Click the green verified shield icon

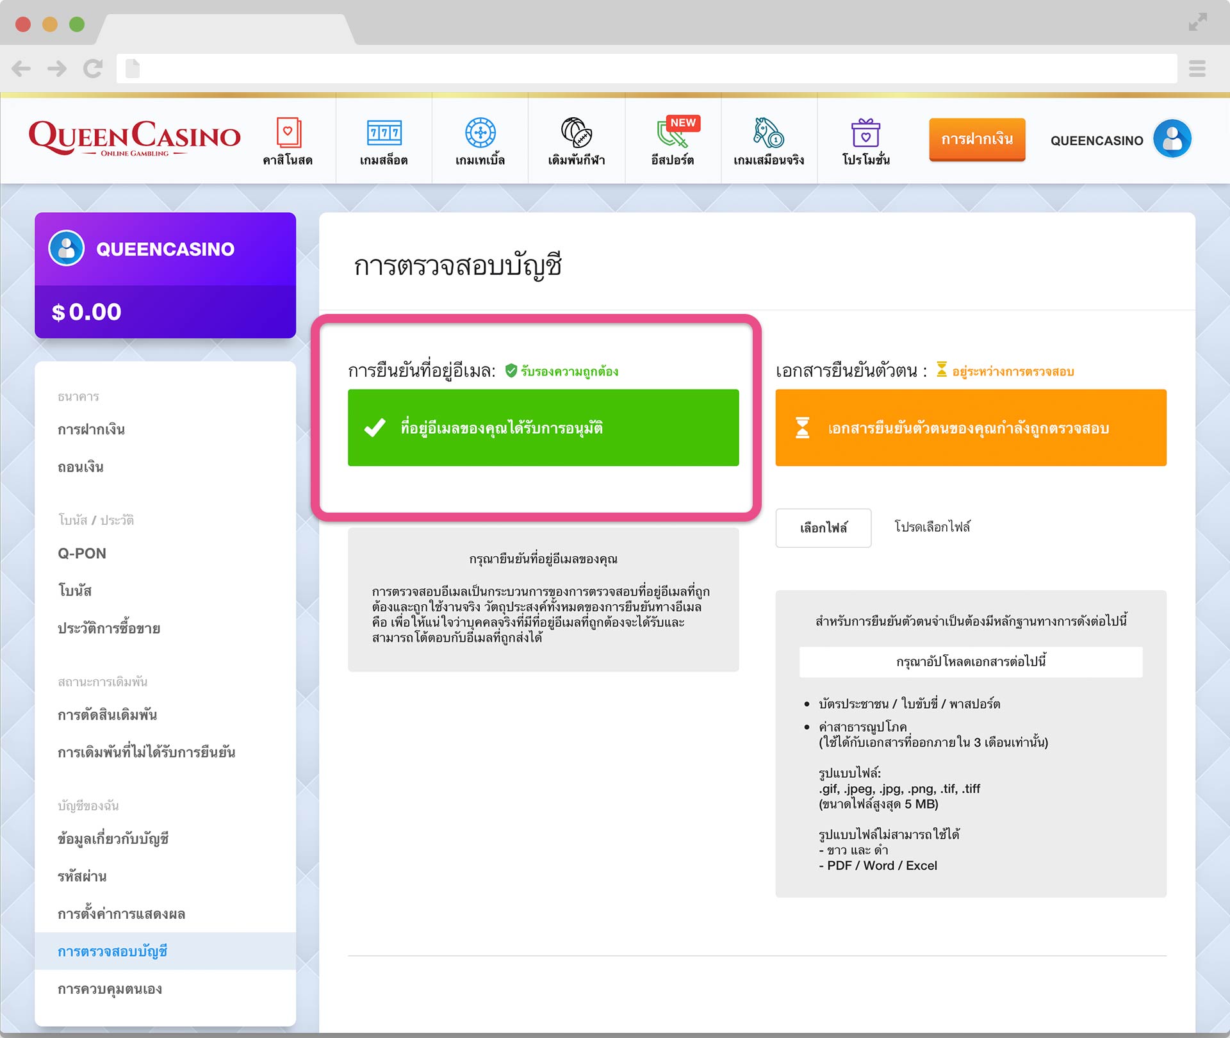coord(511,370)
